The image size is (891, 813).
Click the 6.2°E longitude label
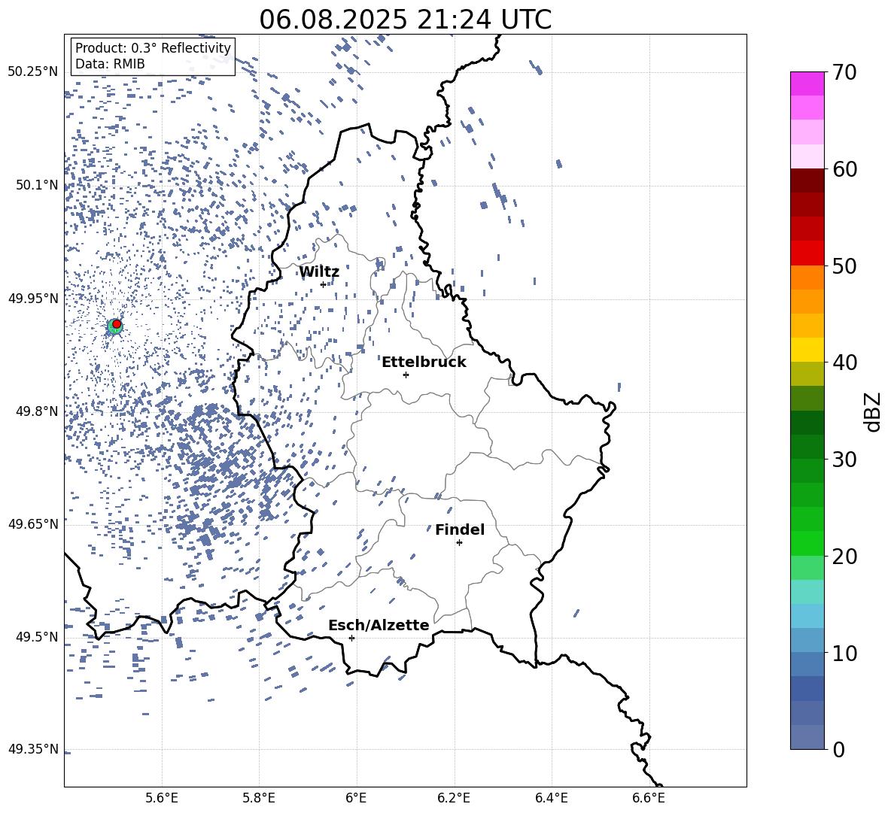[x=454, y=798]
